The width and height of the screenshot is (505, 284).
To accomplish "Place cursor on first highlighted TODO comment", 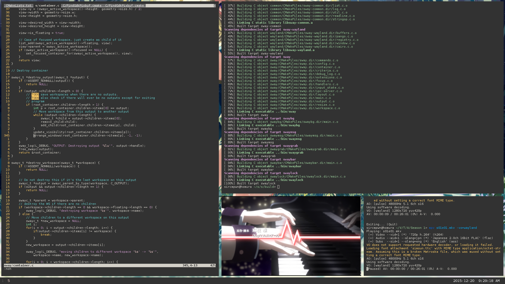I will coord(35,94).
